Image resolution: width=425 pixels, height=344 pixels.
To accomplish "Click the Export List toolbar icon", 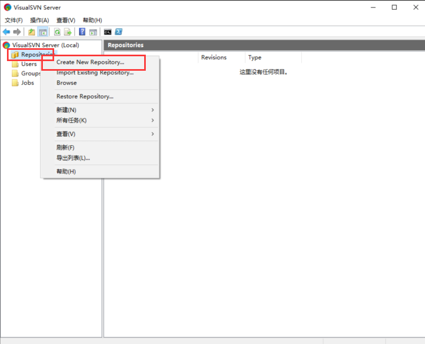I will click(x=68, y=32).
